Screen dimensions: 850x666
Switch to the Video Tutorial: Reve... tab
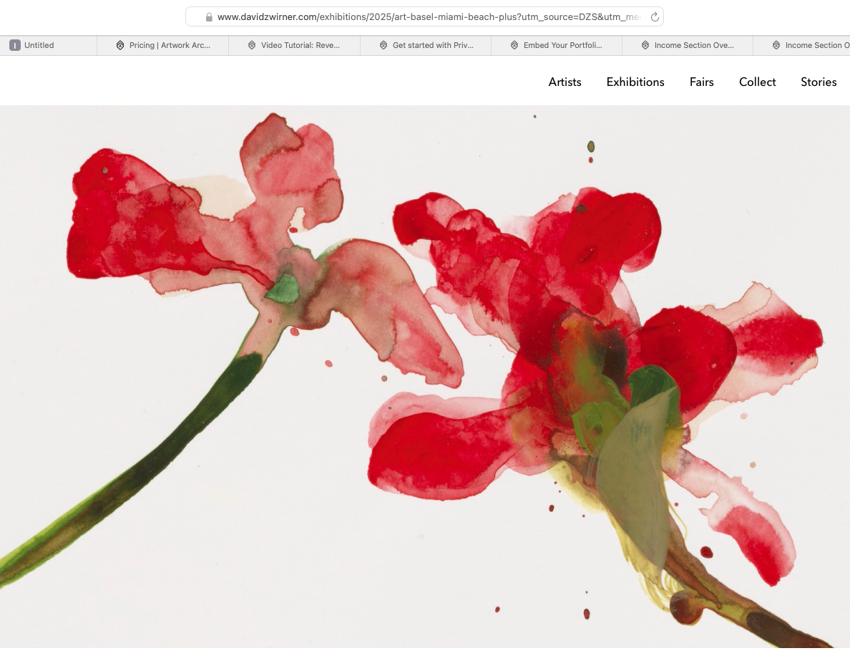294,45
